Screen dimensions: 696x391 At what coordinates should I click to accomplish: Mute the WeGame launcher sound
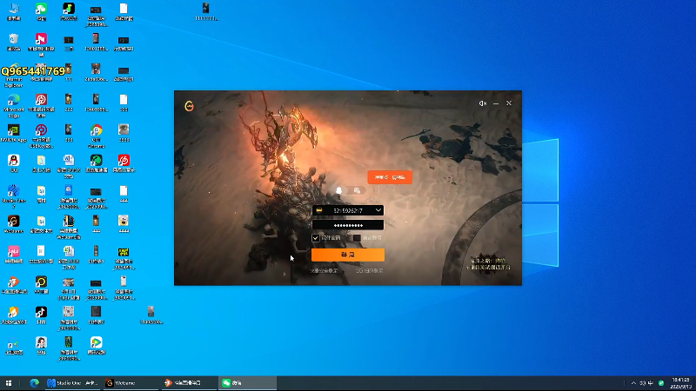pos(483,103)
